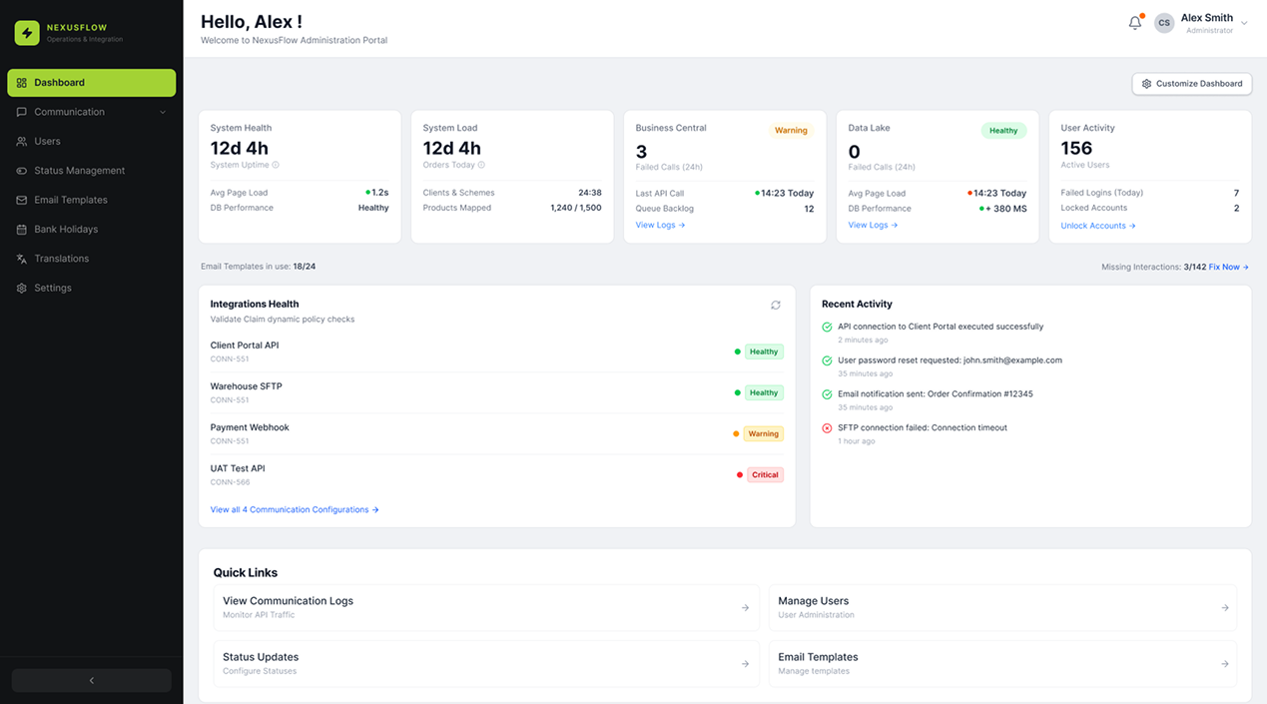The image size is (1267, 704).
Task: Click the Translations language icon in sidebar
Action: click(22, 259)
